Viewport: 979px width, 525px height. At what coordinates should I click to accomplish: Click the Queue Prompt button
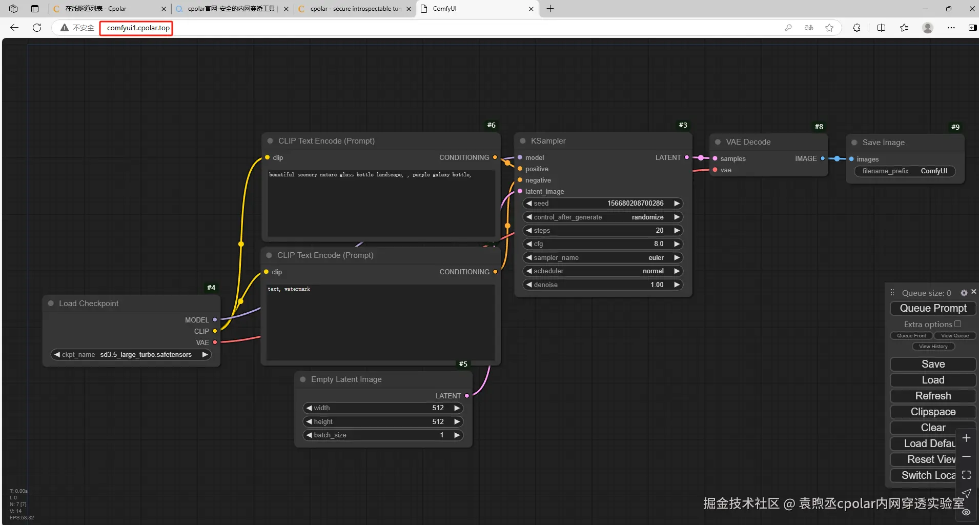pyautogui.click(x=933, y=308)
